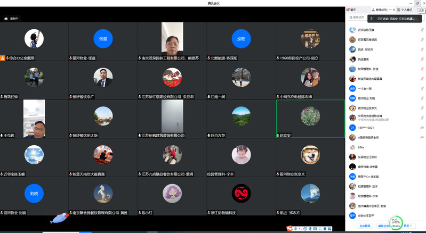Click the blue fish mascot icon
Screen dimensions: 426x233
[59, 219]
